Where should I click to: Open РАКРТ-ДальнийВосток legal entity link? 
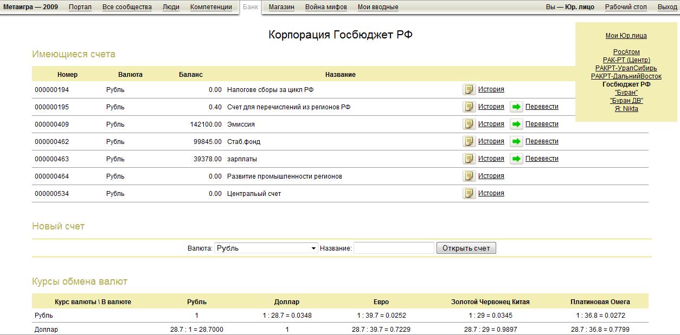(x=626, y=76)
